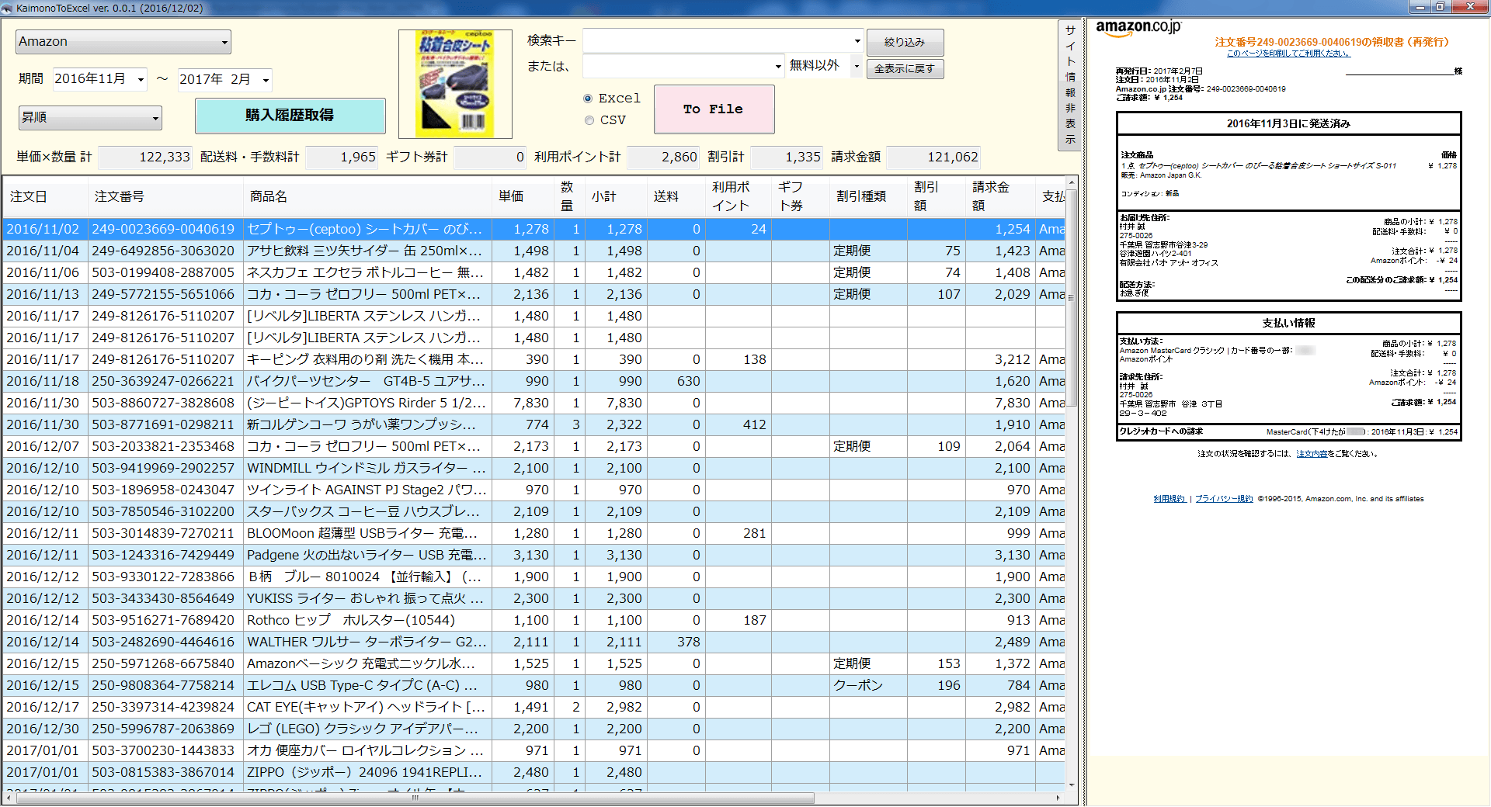Screen dimensions: 1491x807
Task: Click the 購入履歴取得 purchase history button
Action: (x=290, y=116)
